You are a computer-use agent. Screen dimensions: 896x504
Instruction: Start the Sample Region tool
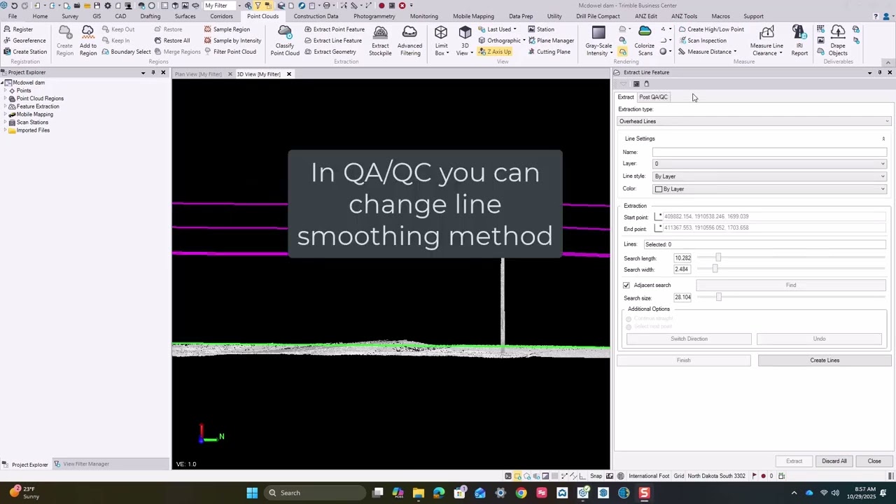(227, 29)
